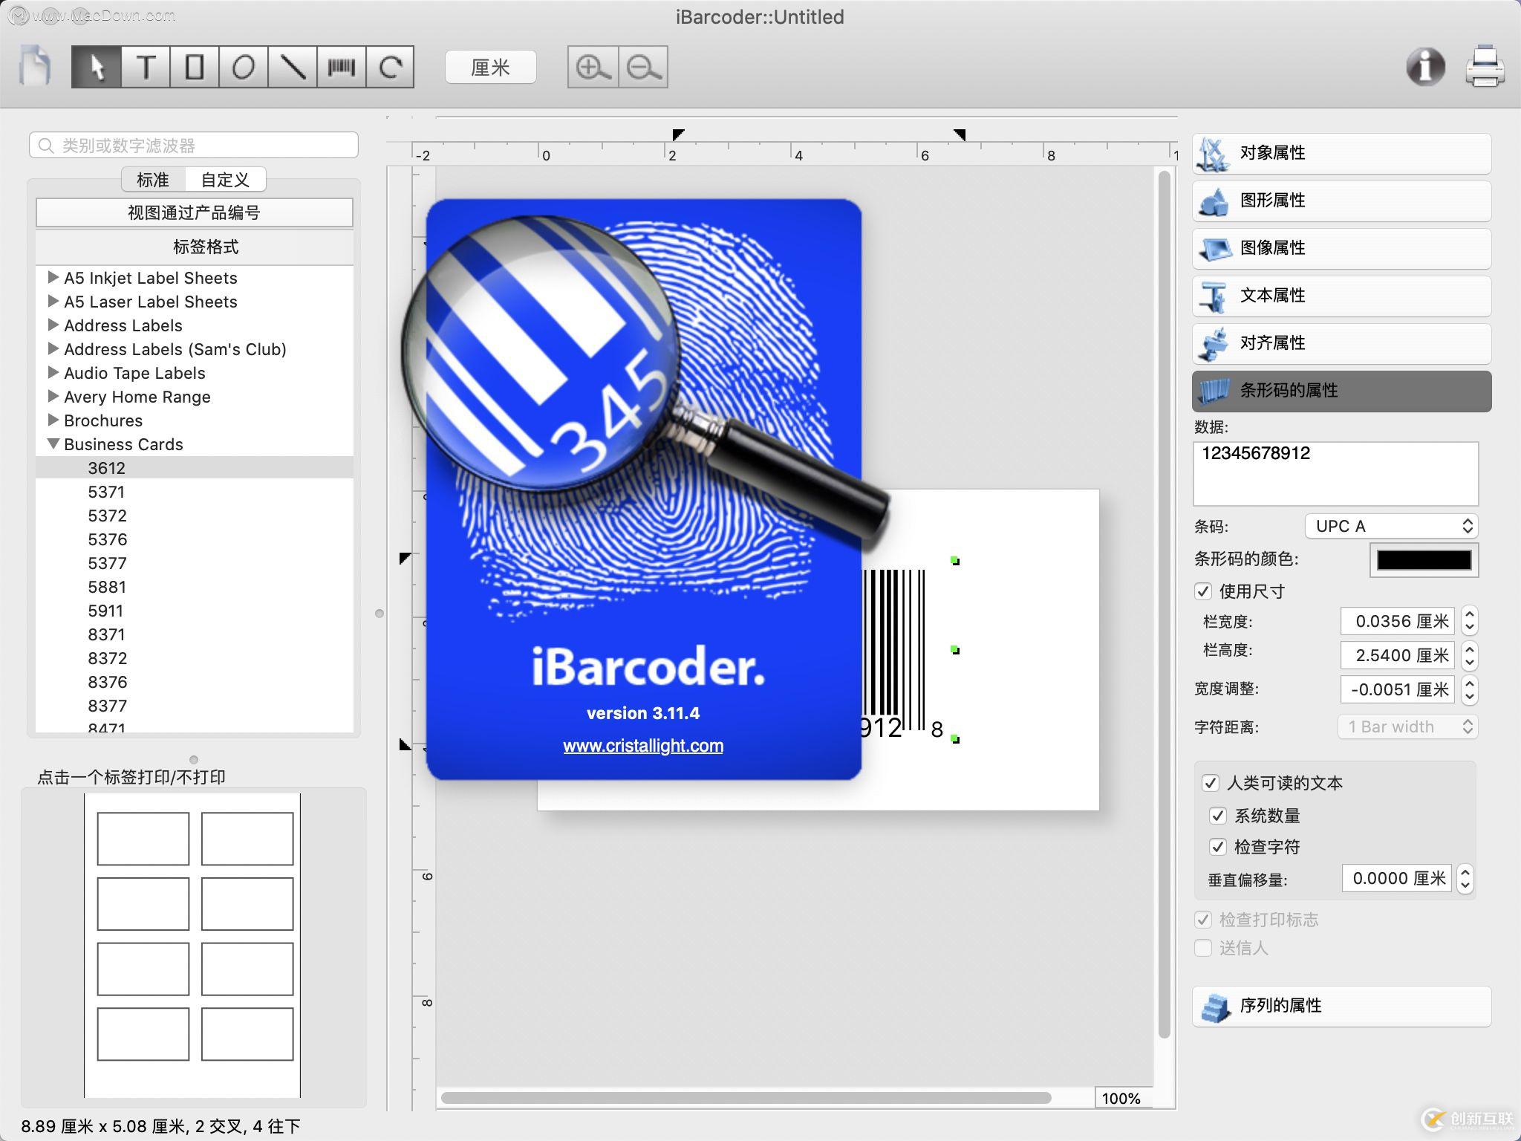
Task: Select label template 5371 in the list
Action: (x=105, y=492)
